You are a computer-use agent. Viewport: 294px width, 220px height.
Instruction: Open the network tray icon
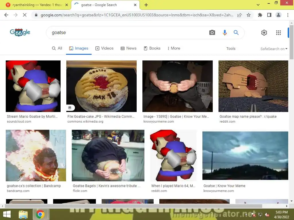260,215
